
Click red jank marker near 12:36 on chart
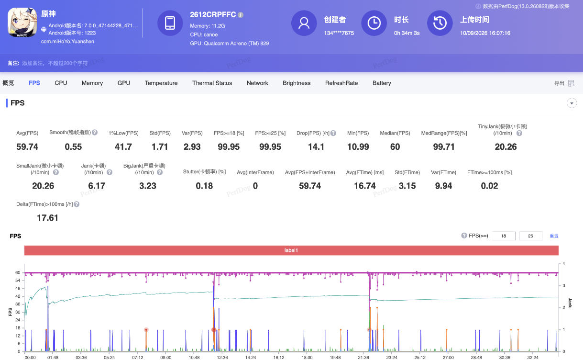pyautogui.click(x=214, y=329)
